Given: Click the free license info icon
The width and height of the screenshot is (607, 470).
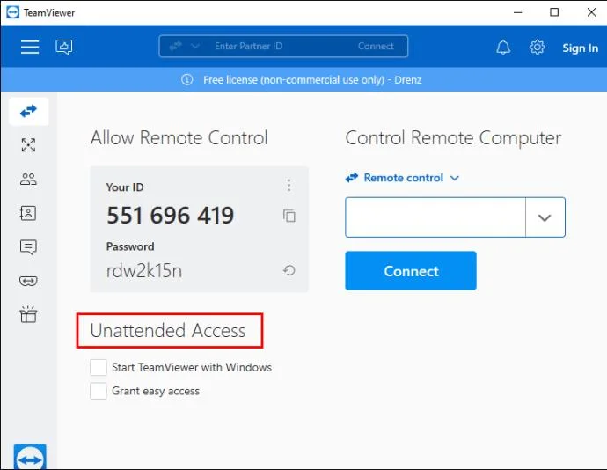Looking at the screenshot, I should [x=187, y=80].
